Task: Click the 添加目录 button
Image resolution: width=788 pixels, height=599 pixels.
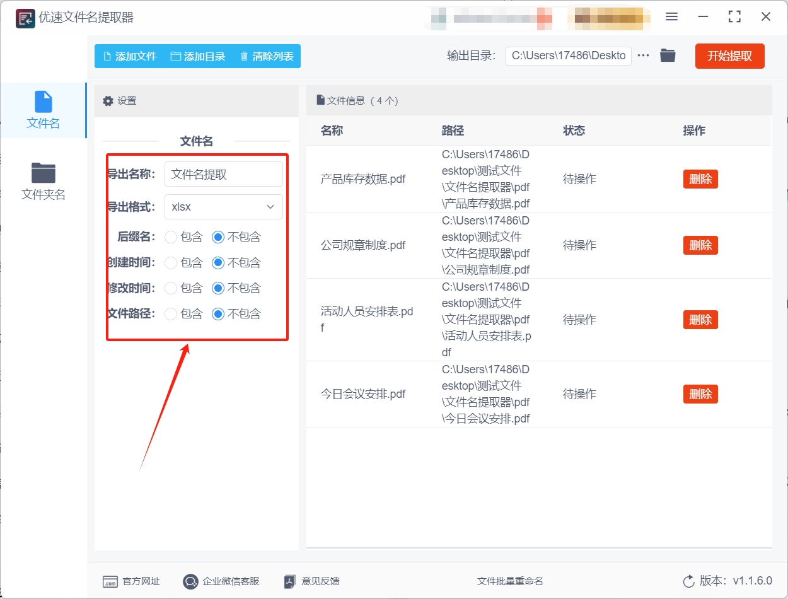Action: [x=198, y=56]
